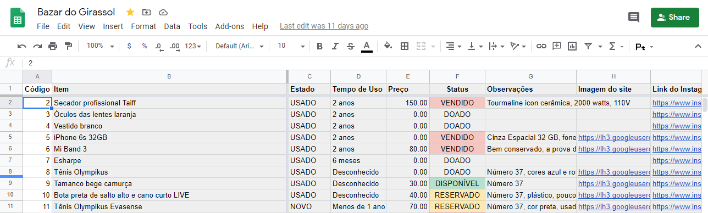The image size is (708, 213).
Task: Open the text wrapping dropdown
Action: tap(496, 46)
